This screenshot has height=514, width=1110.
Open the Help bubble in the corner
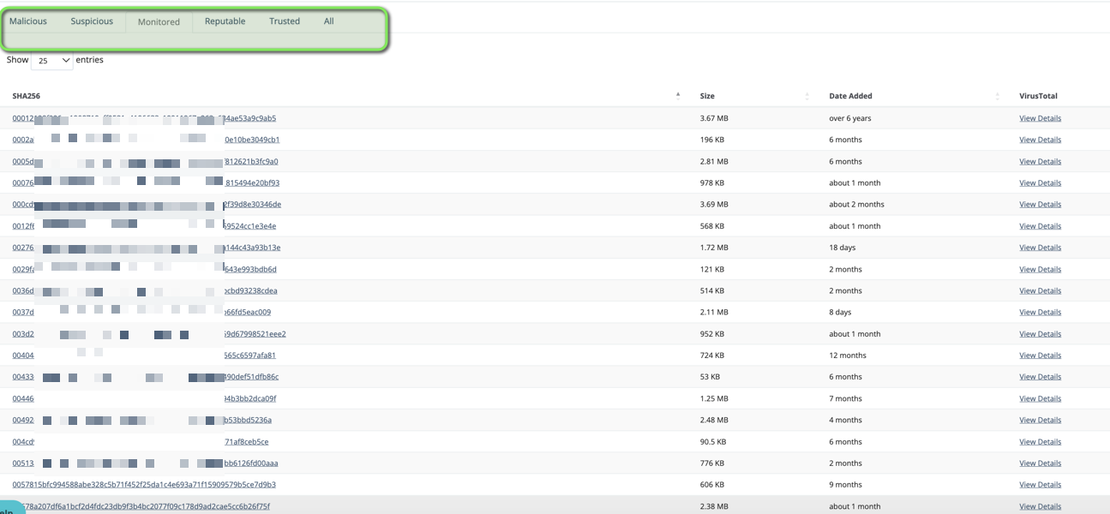pos(9,509)
